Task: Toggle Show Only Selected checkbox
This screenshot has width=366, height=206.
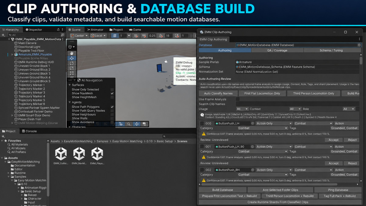Action: point(112,89)
